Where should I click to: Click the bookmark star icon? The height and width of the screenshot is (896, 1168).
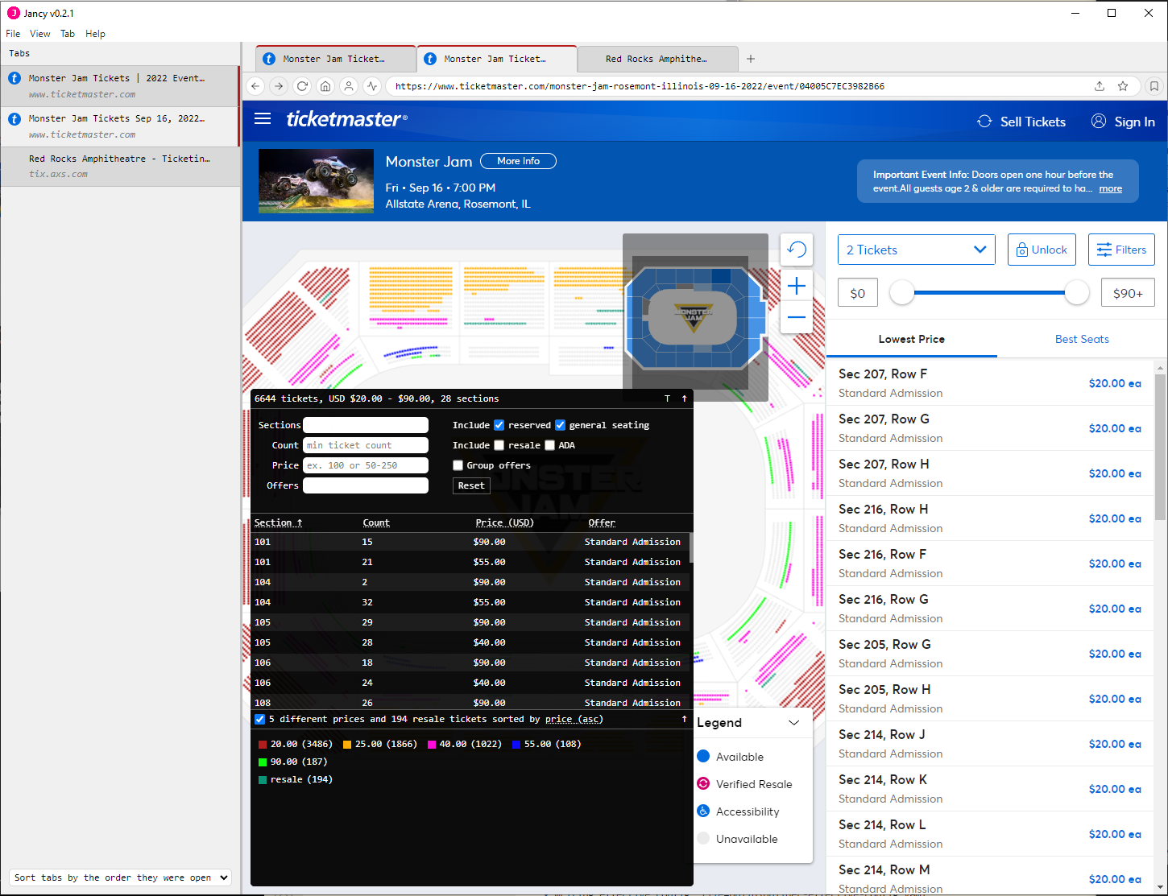point(1123,86)
